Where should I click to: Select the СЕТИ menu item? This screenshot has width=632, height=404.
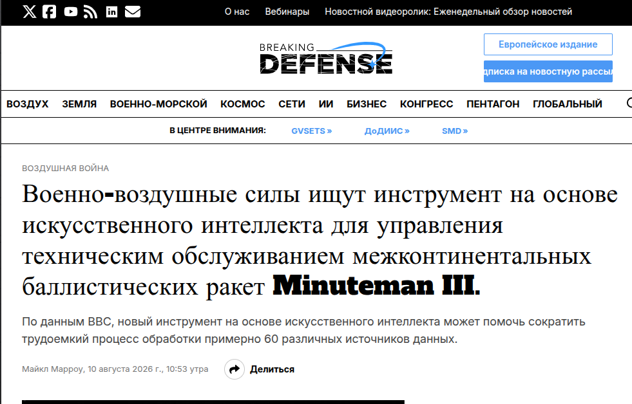[x=292, y=104]
